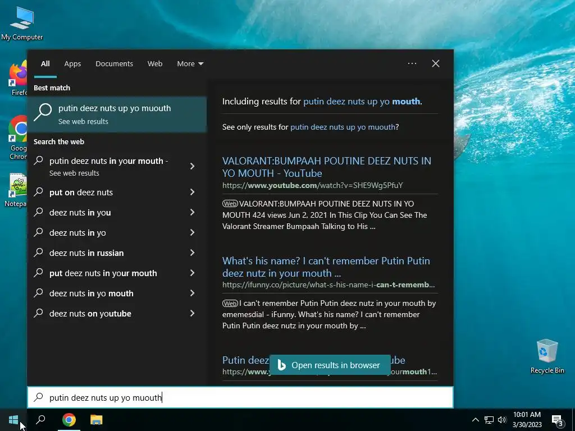575x431 pixels.
Task: Show hidden system tray icons
Action: click(475, 420)
